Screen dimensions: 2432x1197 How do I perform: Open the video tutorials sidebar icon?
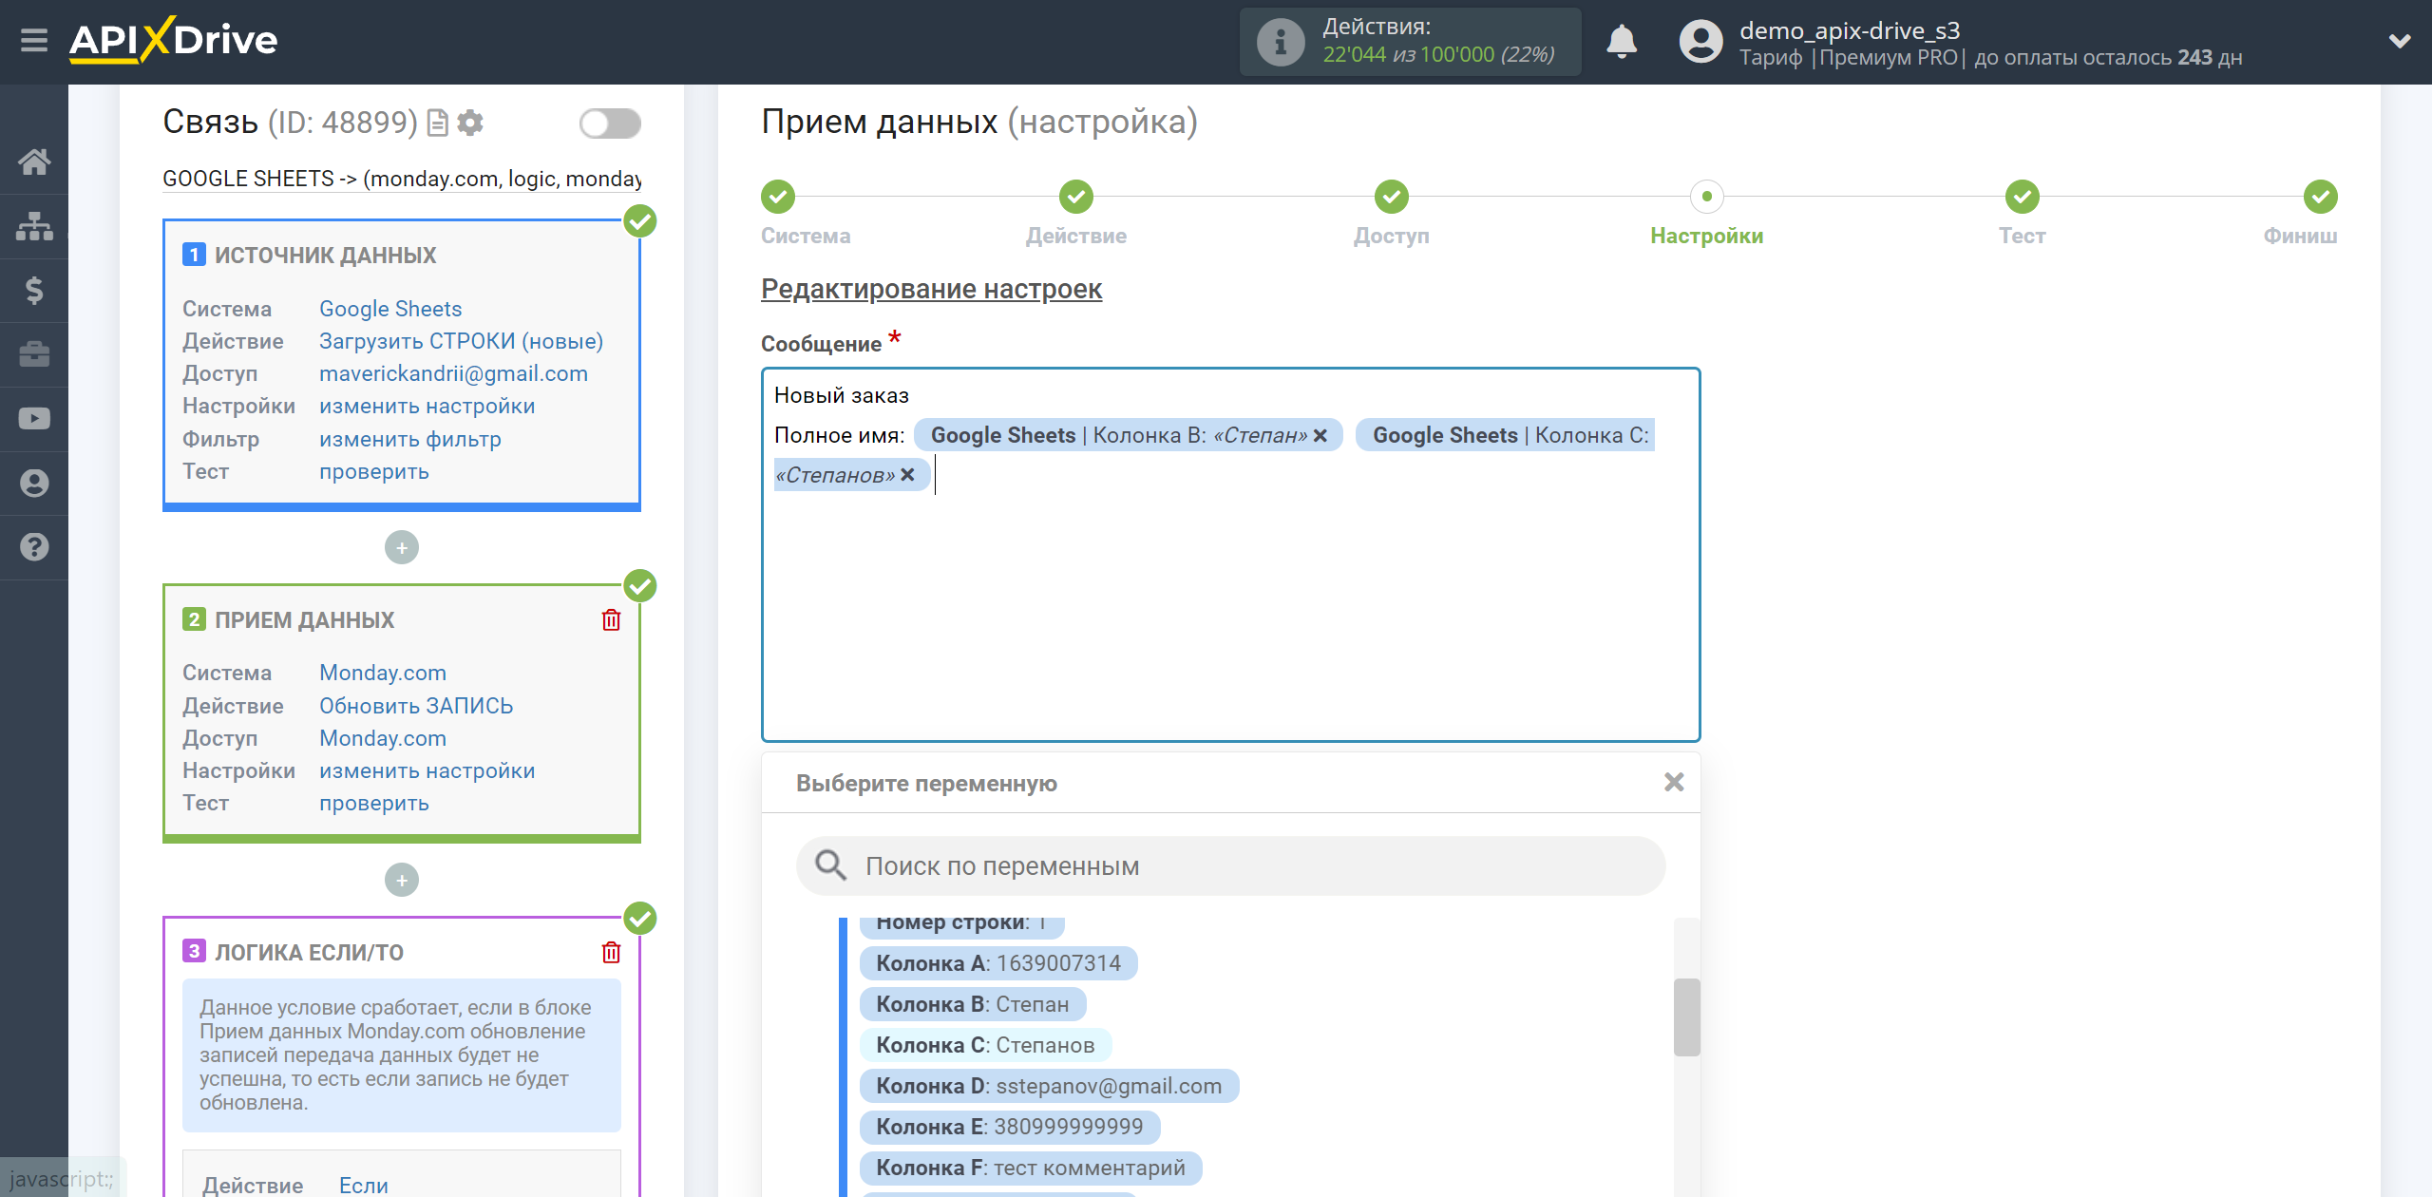point(34,419)
